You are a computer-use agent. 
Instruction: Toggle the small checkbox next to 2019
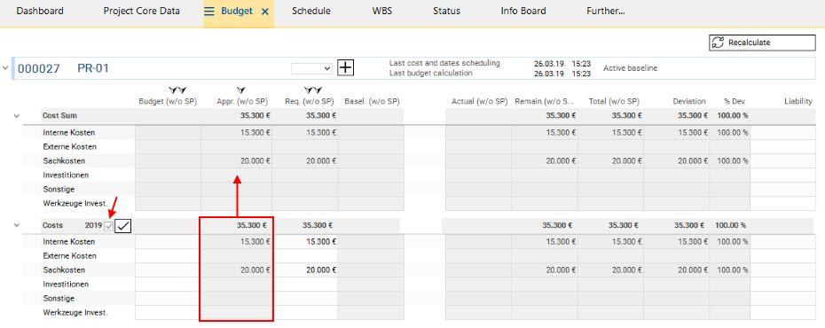[x=109, y=225]
